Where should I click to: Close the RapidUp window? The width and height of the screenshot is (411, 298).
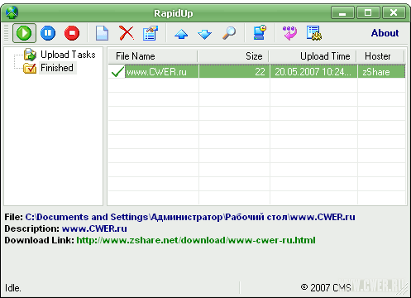(394, 12)
